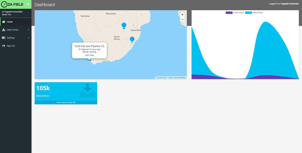Expand the Settings submenu chevron
The width and height of the screenshot is (302, 153).
coord(28,38)
